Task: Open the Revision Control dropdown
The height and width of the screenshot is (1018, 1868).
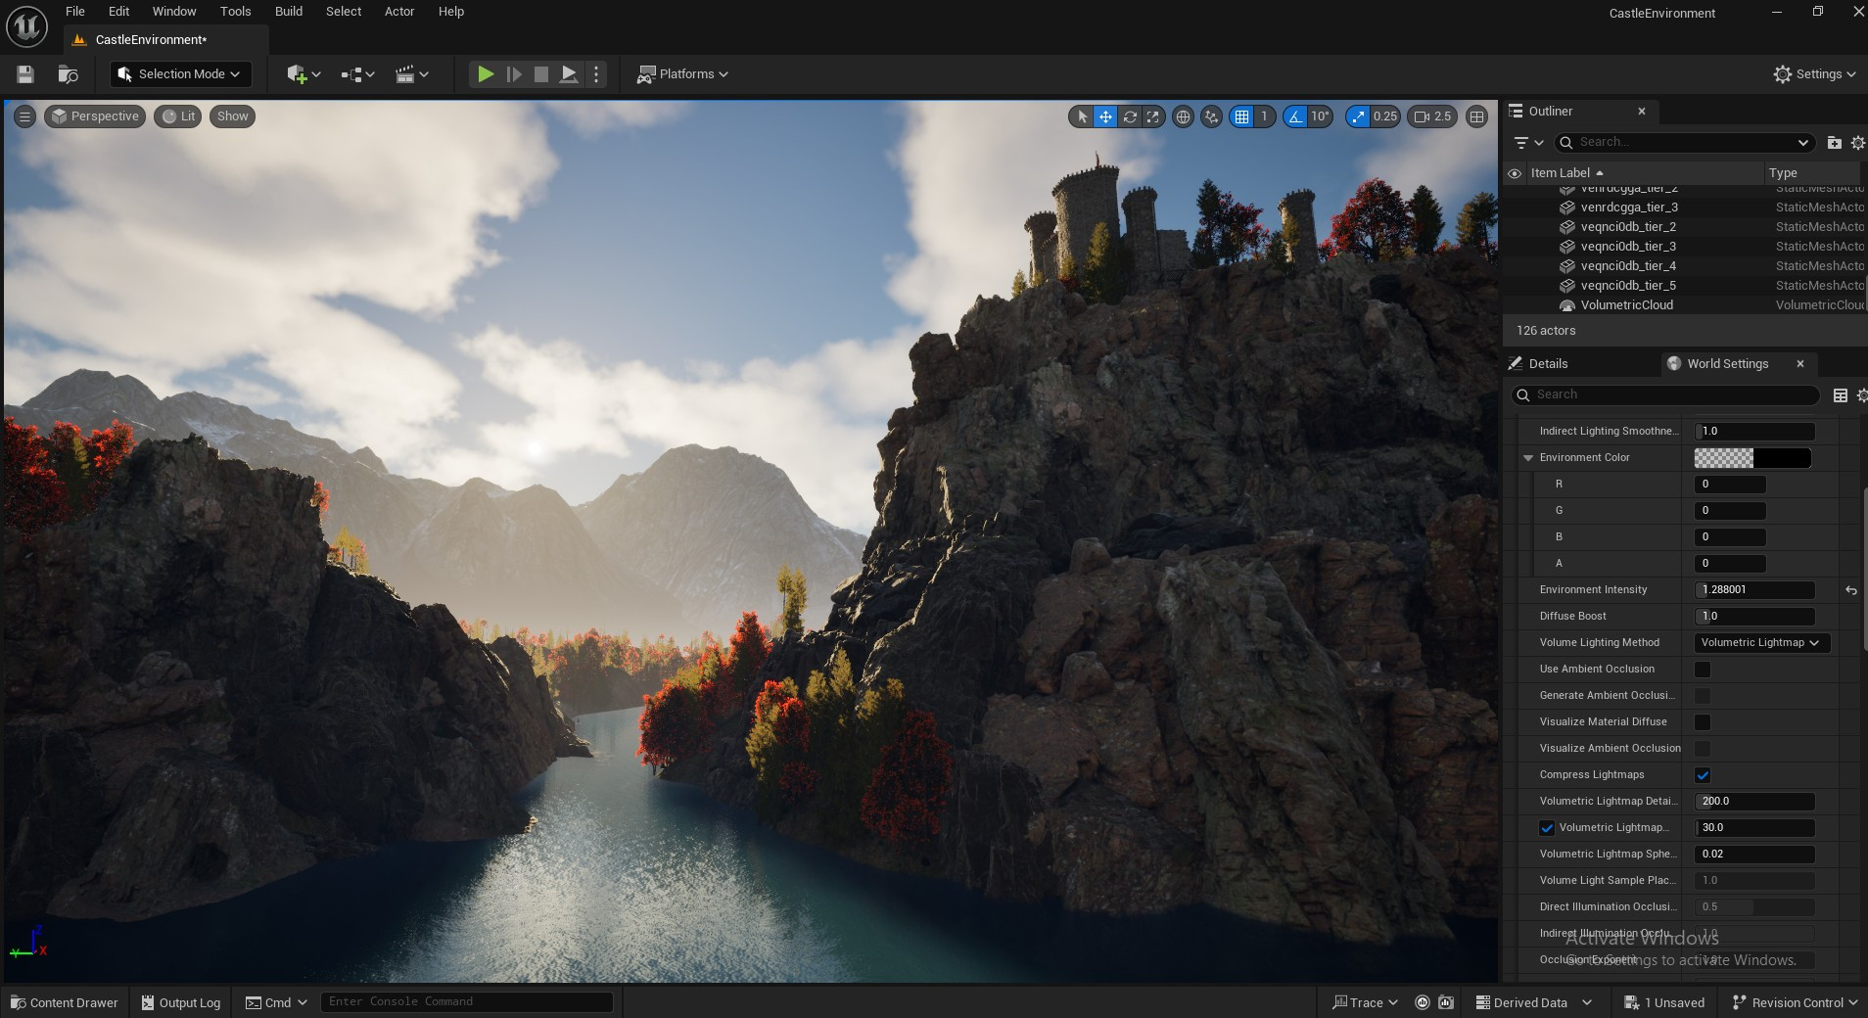Action: (x=1795, y=1002)
